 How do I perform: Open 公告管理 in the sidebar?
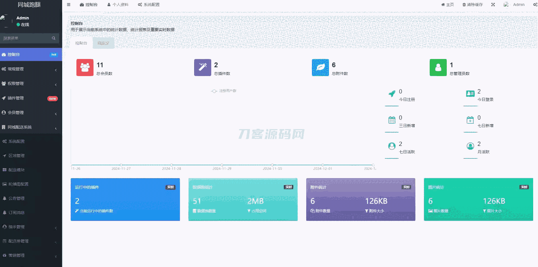pos(31,198)
